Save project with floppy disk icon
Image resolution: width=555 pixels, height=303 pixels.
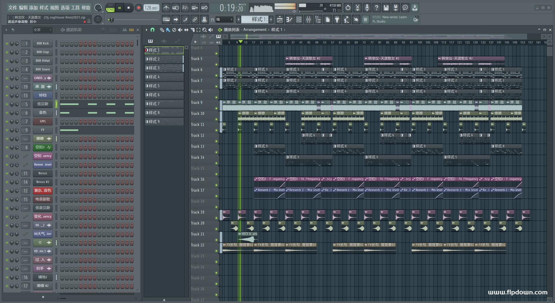tap(386, 8)
